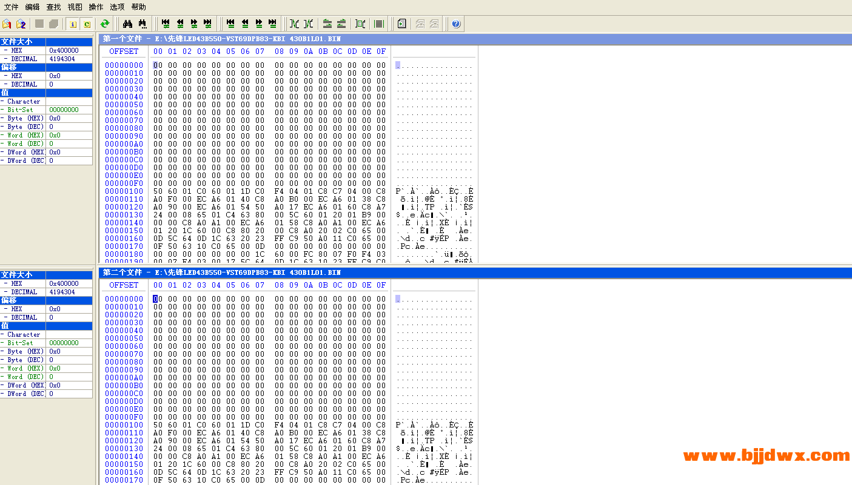This screenshot has width=852, height=485.
Task: Jump to the last difference with the rightmost green arrow
Action: 207,24
